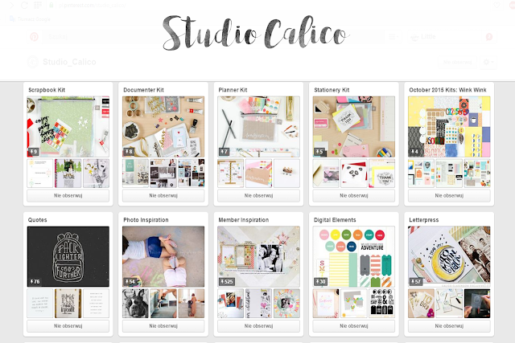
Task: Open the Digital Elements board cover image
Action: (354, 256)
